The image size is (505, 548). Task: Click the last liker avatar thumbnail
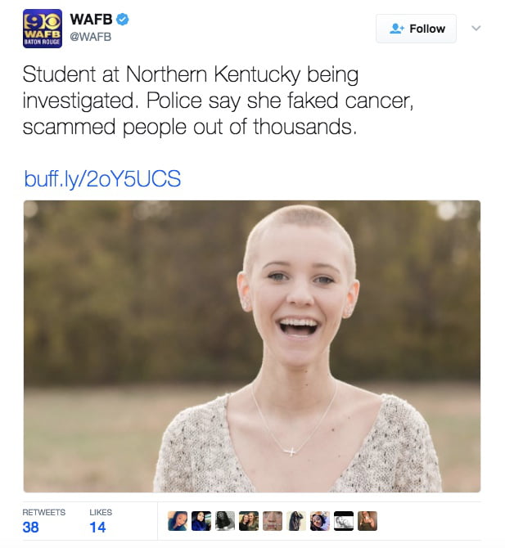367,521
